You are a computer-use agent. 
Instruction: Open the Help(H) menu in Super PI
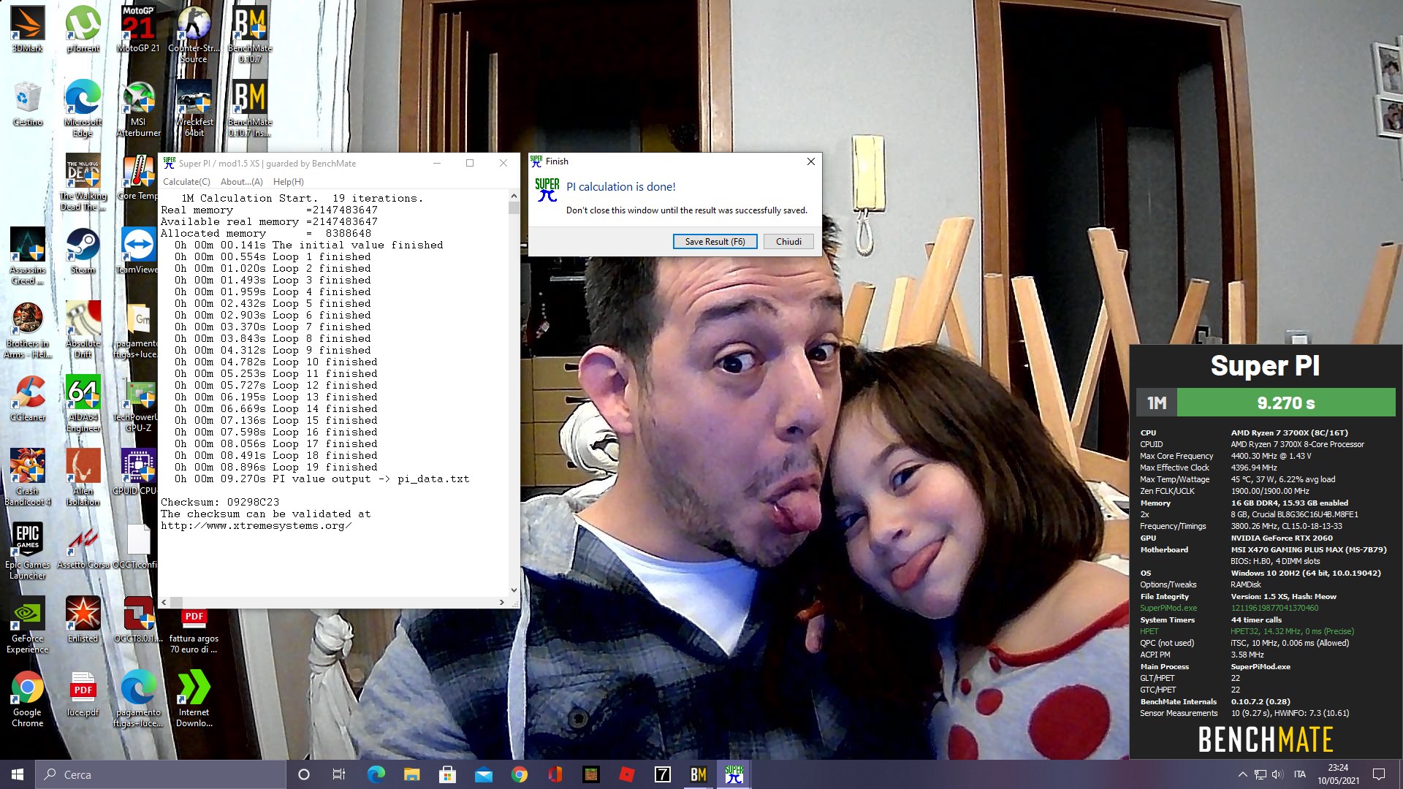288,182
